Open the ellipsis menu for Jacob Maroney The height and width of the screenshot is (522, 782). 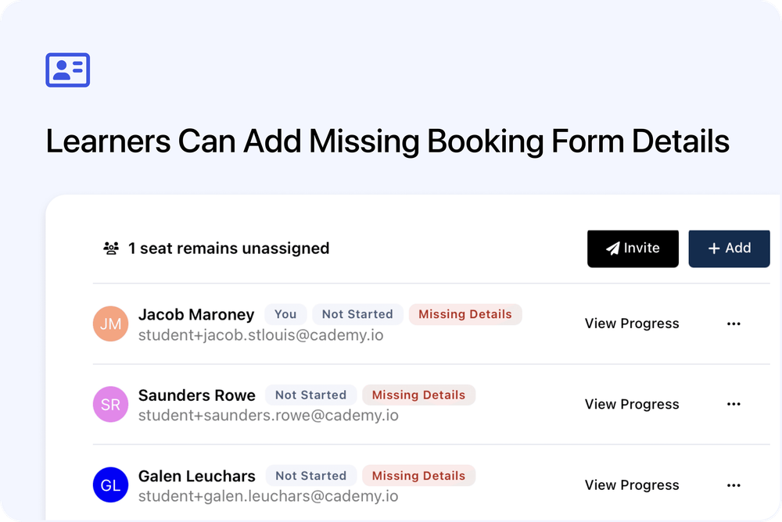734,323
